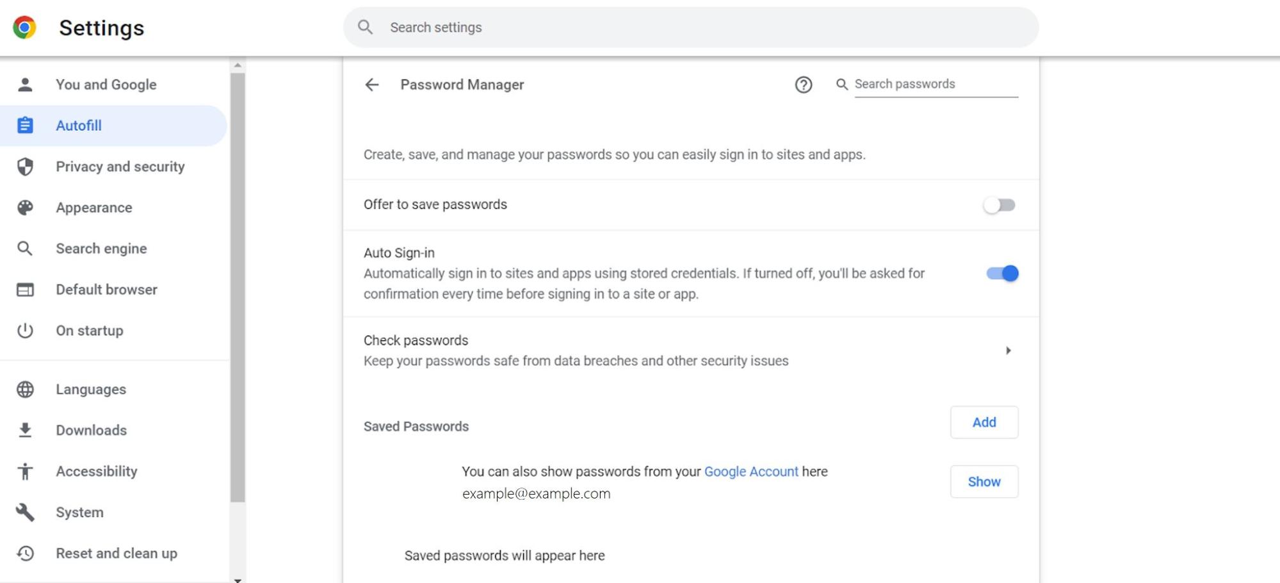Enable Offer to save passwords

click(x=999, y=204)
